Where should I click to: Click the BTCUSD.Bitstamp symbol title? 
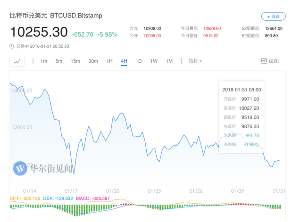coord(76,16)
